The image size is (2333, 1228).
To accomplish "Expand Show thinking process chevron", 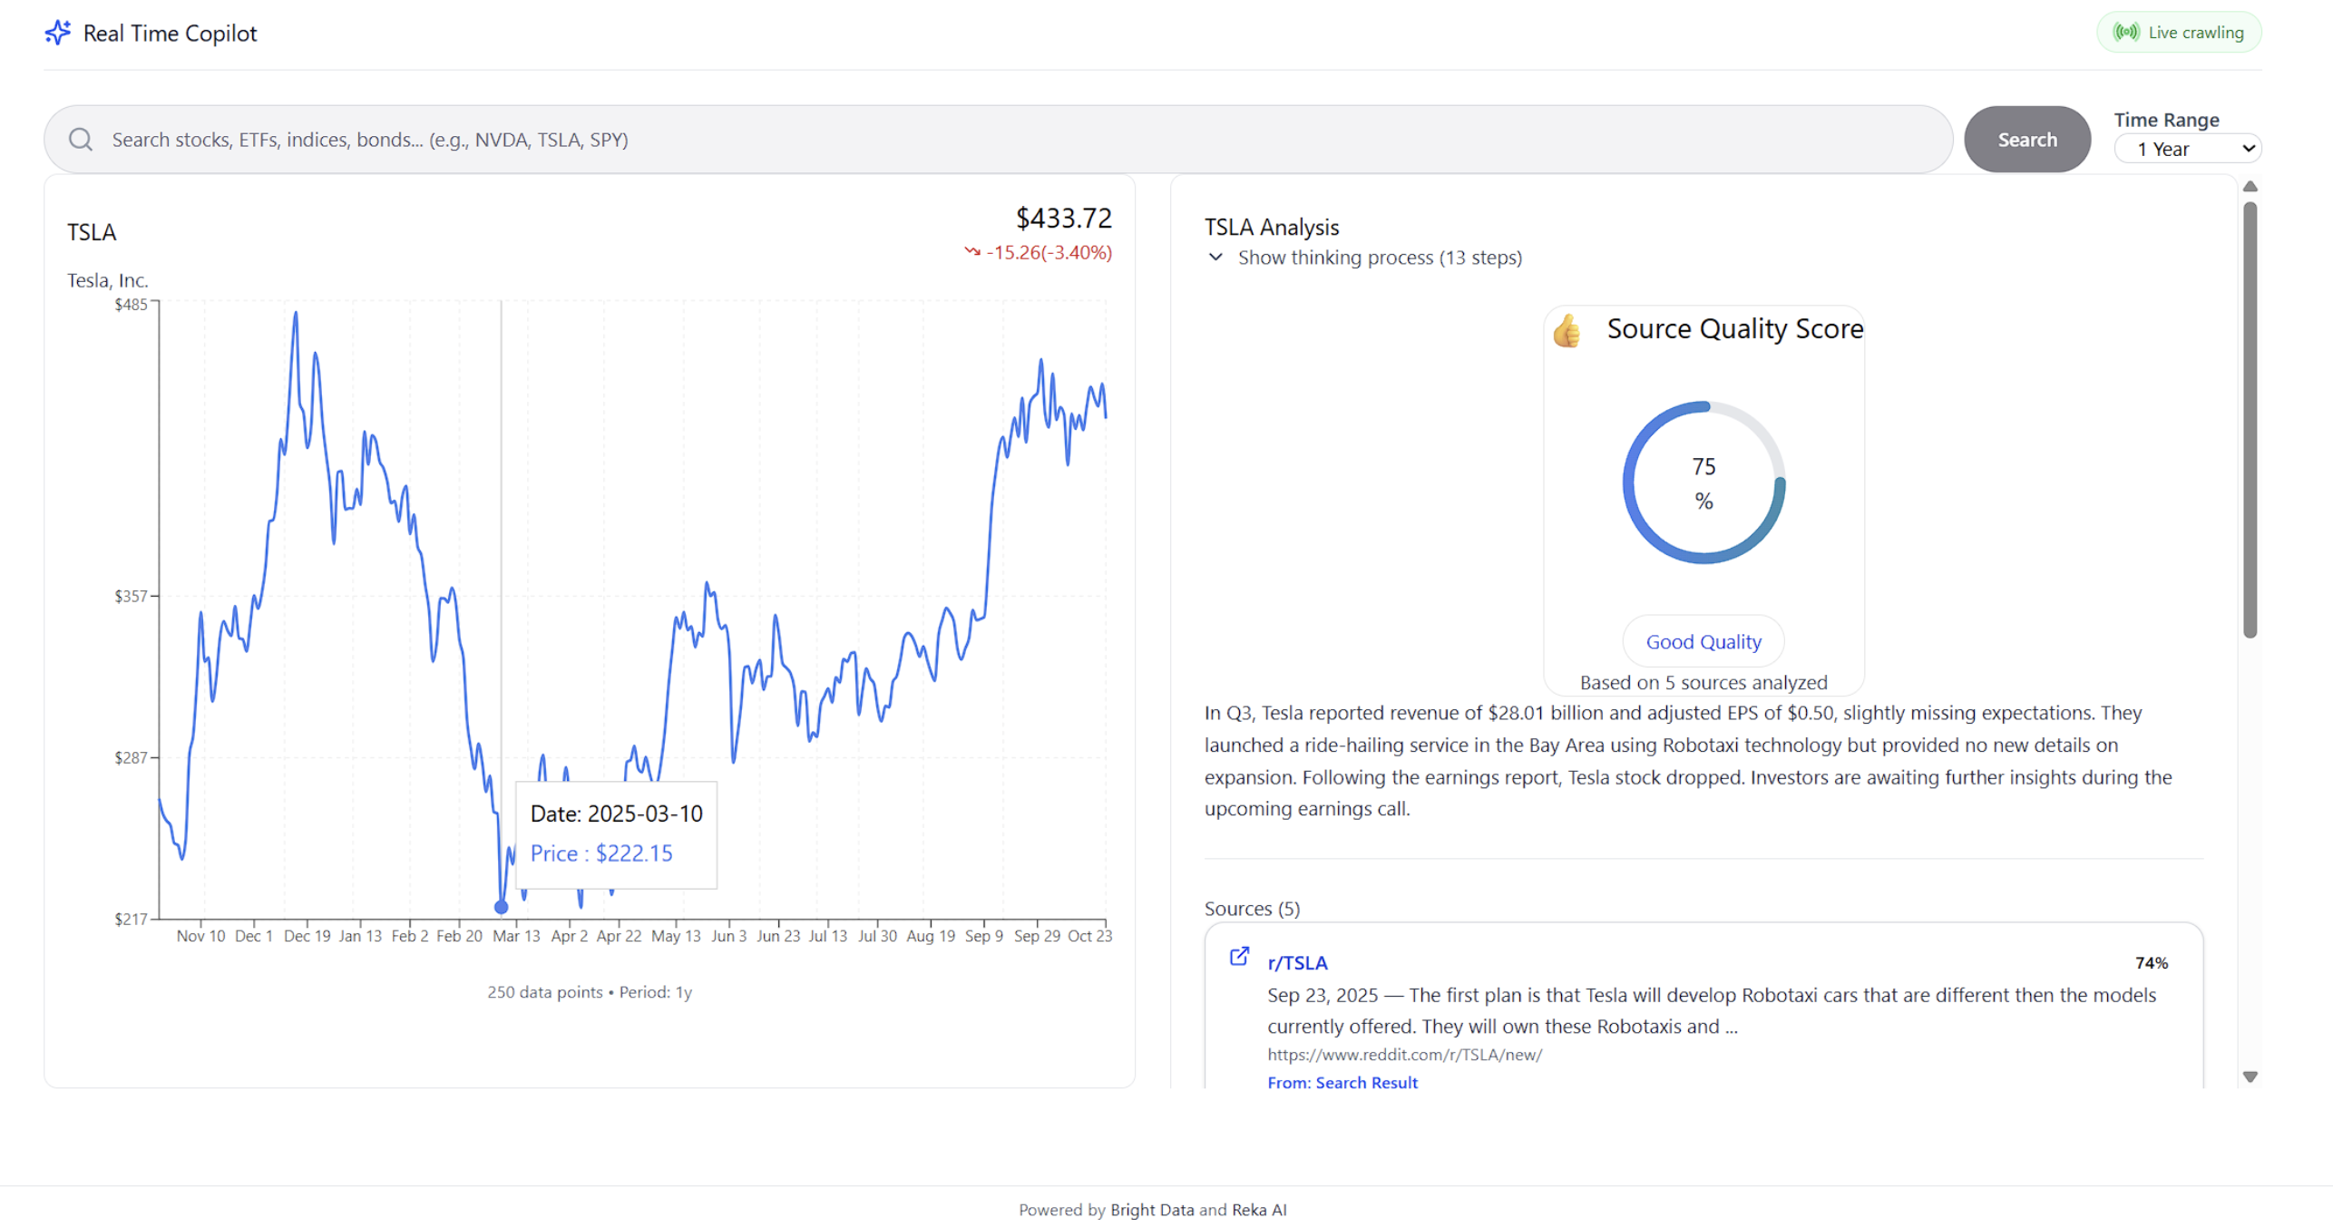I will [x=1215, y=258].
